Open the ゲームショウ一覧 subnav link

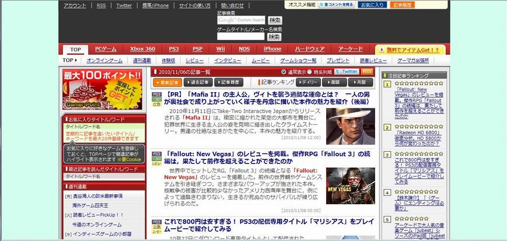tap(298, 61)
